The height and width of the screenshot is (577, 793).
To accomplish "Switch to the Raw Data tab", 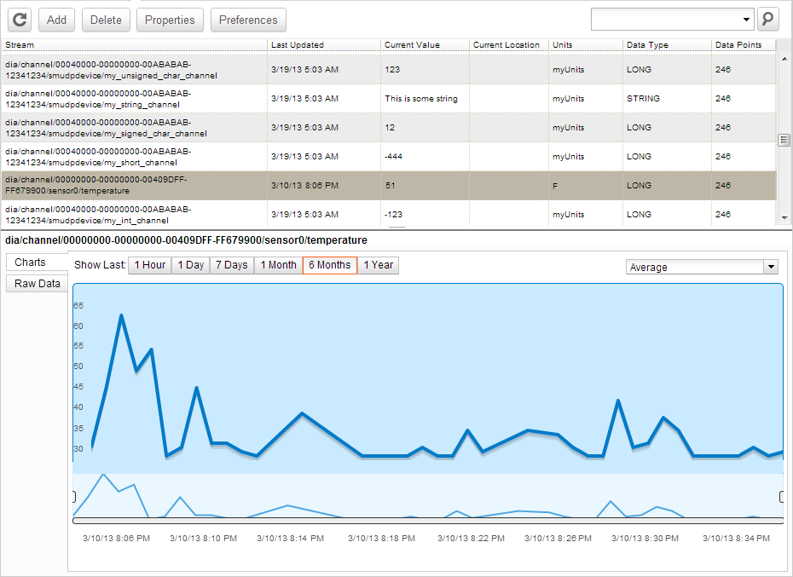I will click(x=38, y=283).
